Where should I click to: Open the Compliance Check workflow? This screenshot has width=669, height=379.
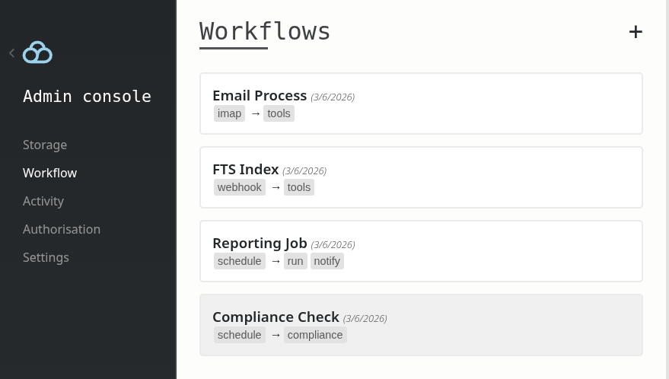tap(276, 317)
